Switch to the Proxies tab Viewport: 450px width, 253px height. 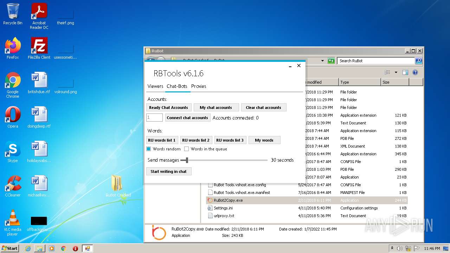tap(199, 86)
